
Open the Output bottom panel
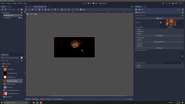point(28,99)
